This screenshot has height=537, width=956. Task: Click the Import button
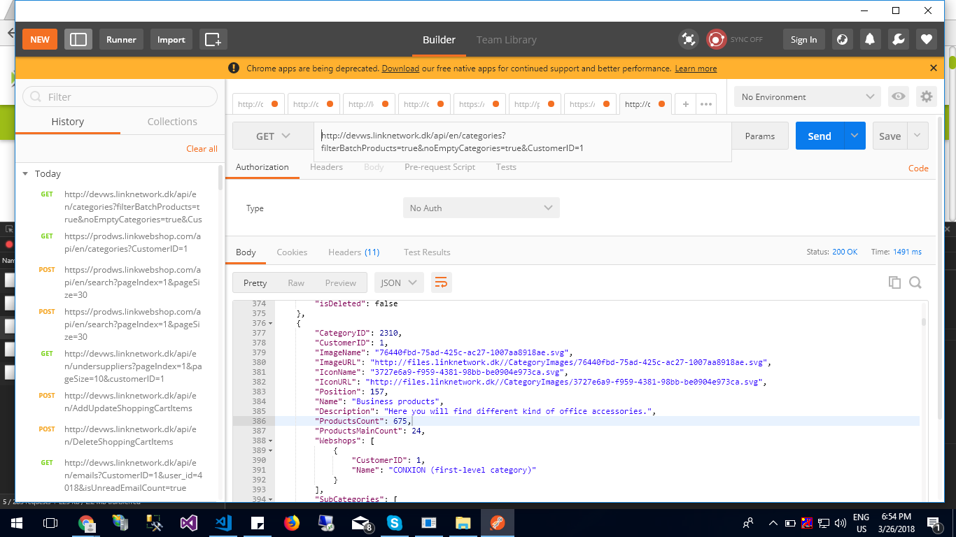coord(171,39)
